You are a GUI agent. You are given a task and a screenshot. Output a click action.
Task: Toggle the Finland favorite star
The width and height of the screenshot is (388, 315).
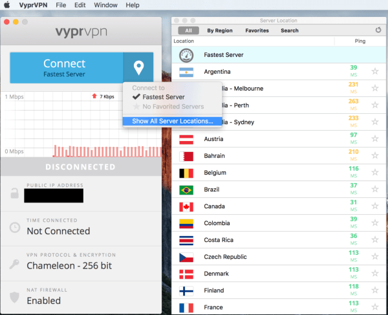[x=375, y=290]
